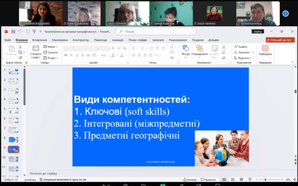The height and width of the screenshot is (186, 298).
Task: Switch to Normal view icon in status bar
Action: tap(224, 179)
